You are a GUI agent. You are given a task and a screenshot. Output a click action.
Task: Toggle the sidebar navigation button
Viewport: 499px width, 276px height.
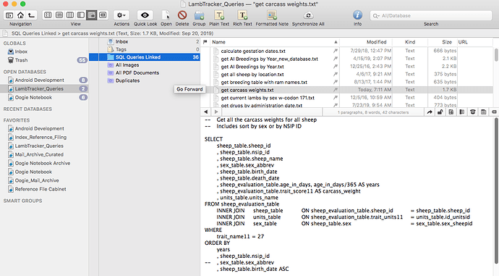(9, 15)
